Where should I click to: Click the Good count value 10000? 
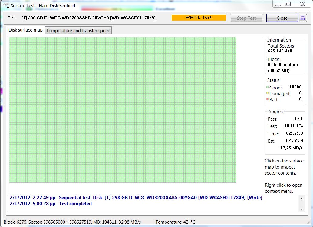(295, 87)
